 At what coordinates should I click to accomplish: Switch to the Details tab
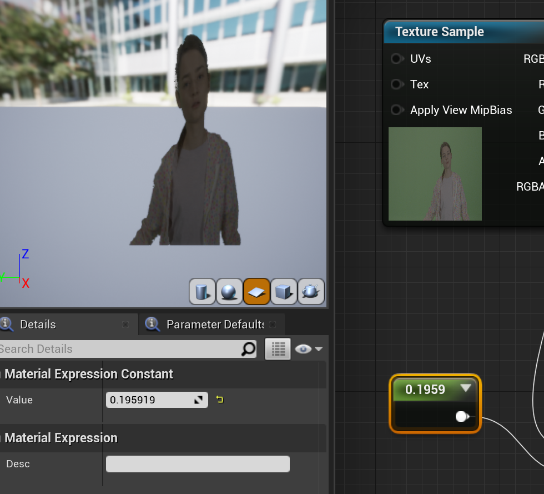tap(38, 325)
